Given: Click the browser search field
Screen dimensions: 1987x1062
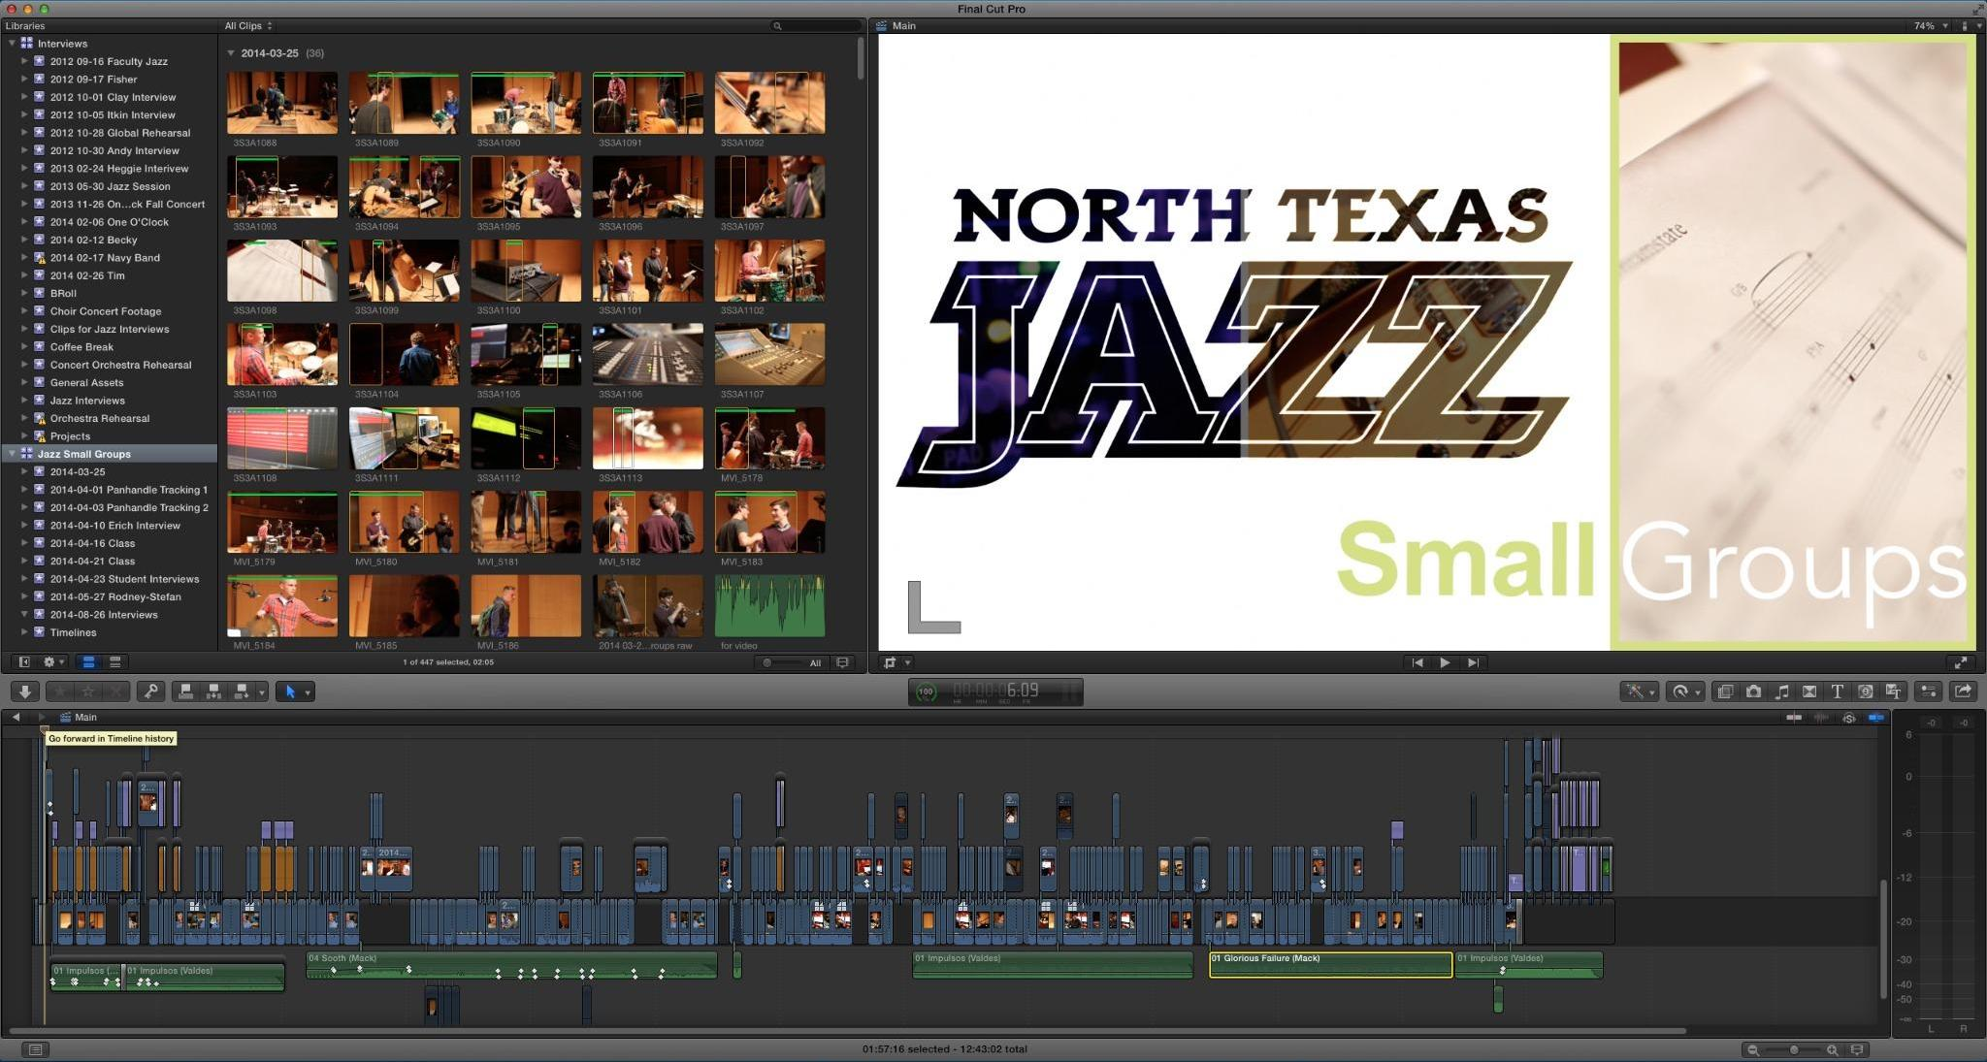Looking at the screenshot, I should click(x=815, y=26).
